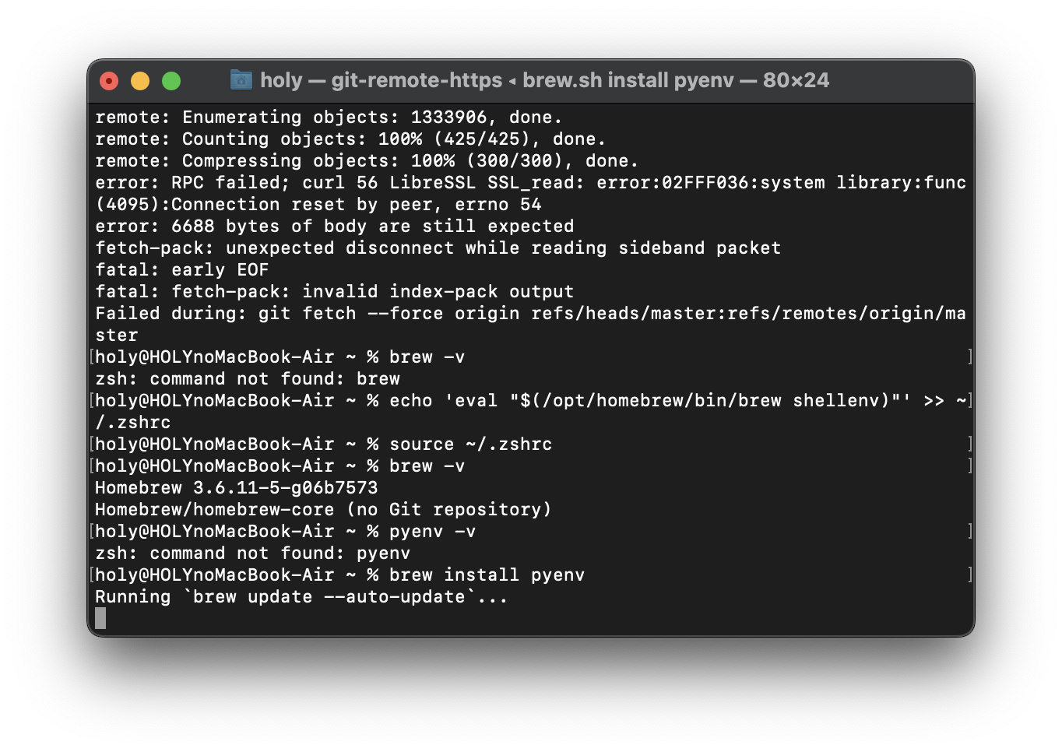
Task: Click the green full-screen traffic light button
Action: tap(171, 80)
